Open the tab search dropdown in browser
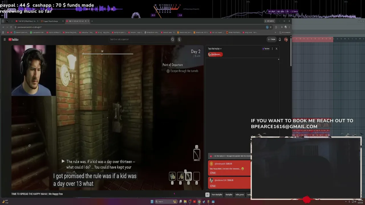 (x=3, y=21)
